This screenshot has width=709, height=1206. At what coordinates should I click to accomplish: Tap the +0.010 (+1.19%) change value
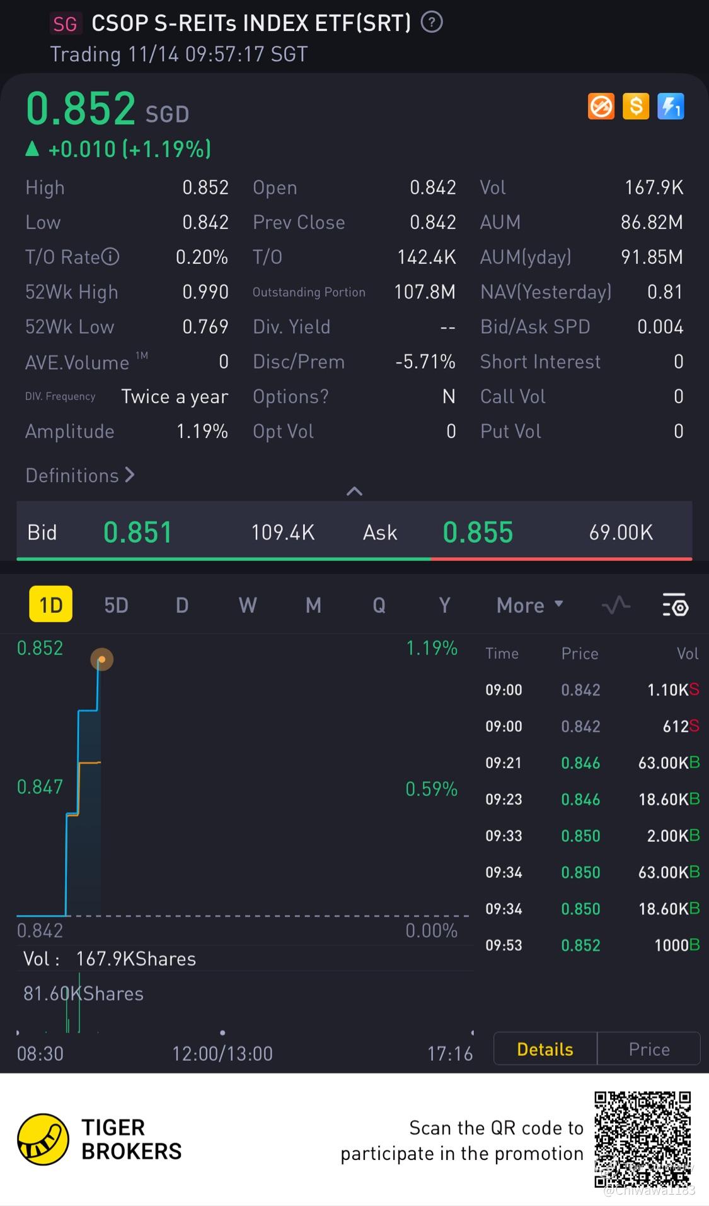click(x=129, y=150)
